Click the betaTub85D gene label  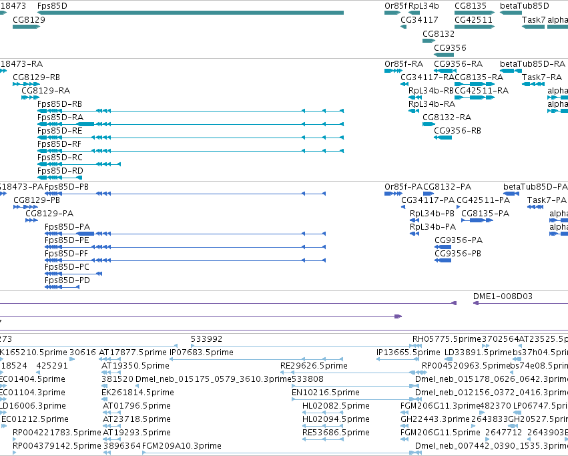(525, 6)
